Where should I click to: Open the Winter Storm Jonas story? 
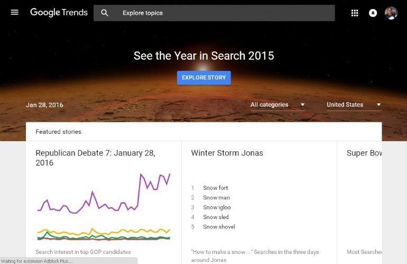pyautogui.click(x=227, y=153)
